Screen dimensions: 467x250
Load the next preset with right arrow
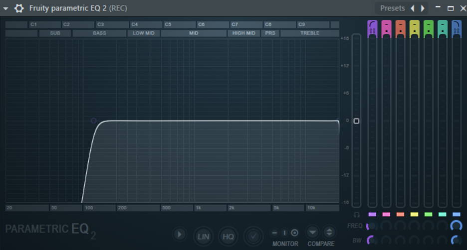(422, 8)
